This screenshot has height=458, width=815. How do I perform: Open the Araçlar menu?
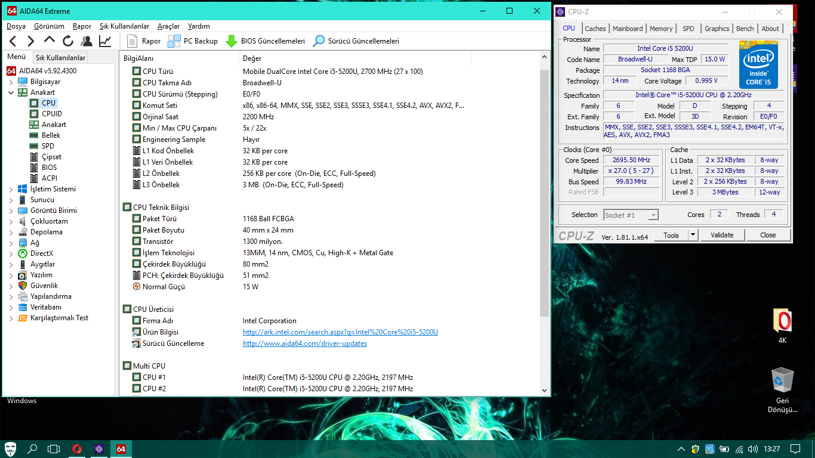[x=169, y=26]
